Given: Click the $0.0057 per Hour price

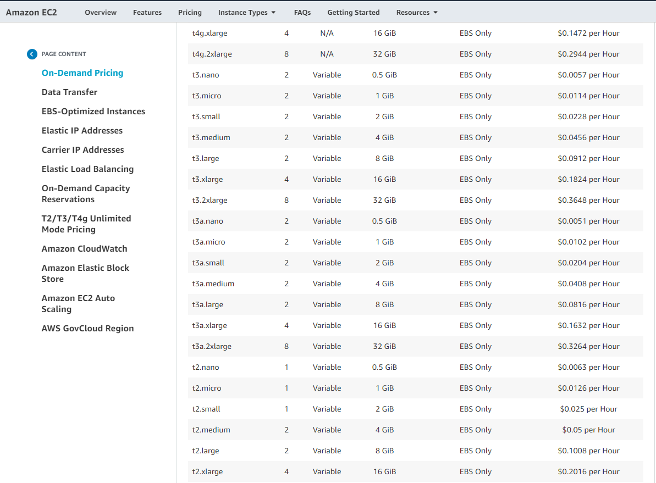Looking at the screenshot, I should click(589, 75).
